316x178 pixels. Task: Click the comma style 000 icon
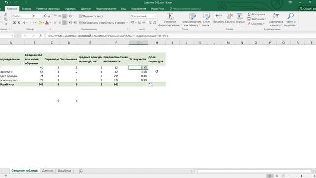(144, 23)
